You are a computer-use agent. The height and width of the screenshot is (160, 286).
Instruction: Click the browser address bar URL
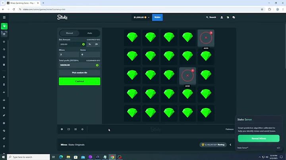(44, 9)
